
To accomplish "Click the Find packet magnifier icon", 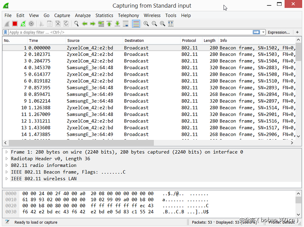I will pyautogui.click(x=76, y=24).
